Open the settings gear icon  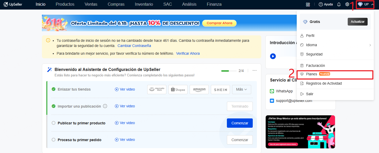(347, 4)
